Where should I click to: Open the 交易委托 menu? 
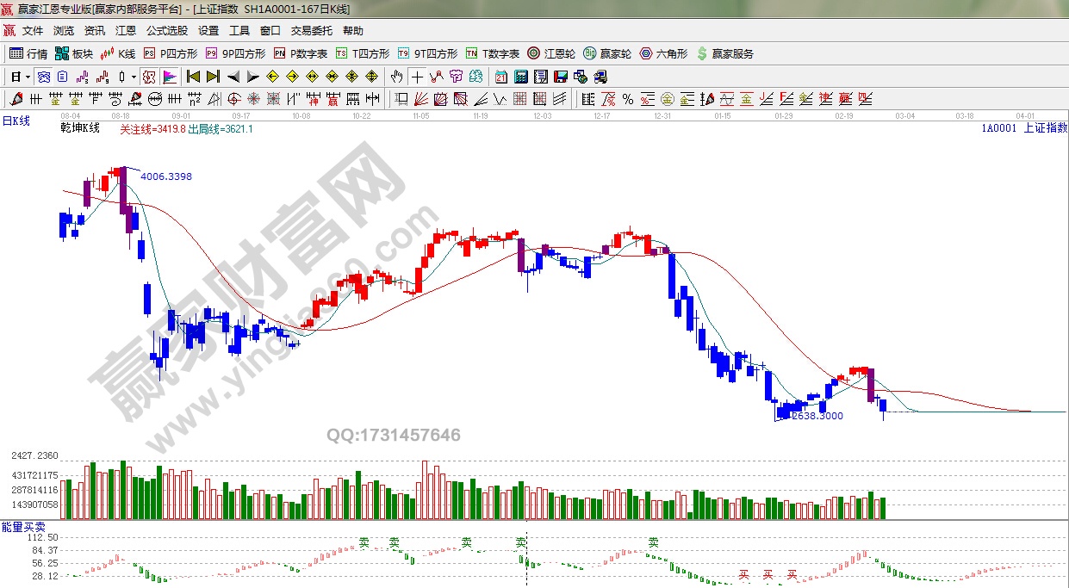tap(311, 31)
